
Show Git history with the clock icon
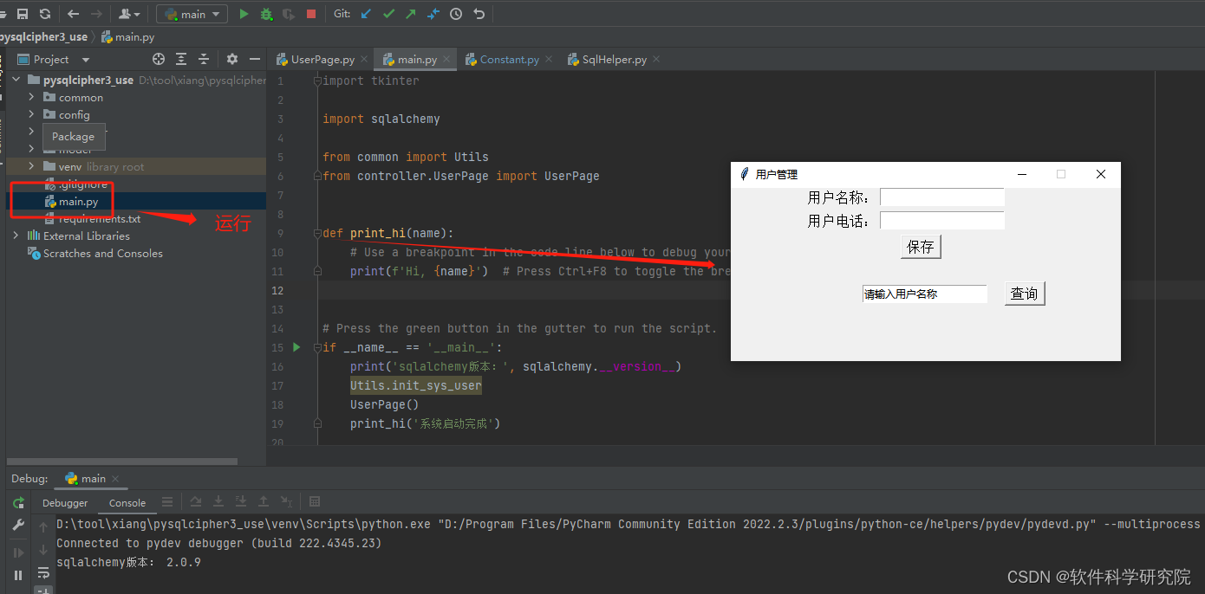click(456, 14)
